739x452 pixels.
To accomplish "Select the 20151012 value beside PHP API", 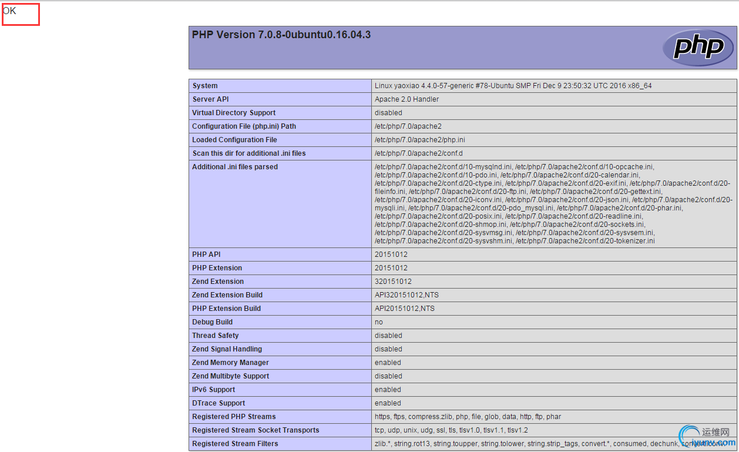I will coord(391,255).
